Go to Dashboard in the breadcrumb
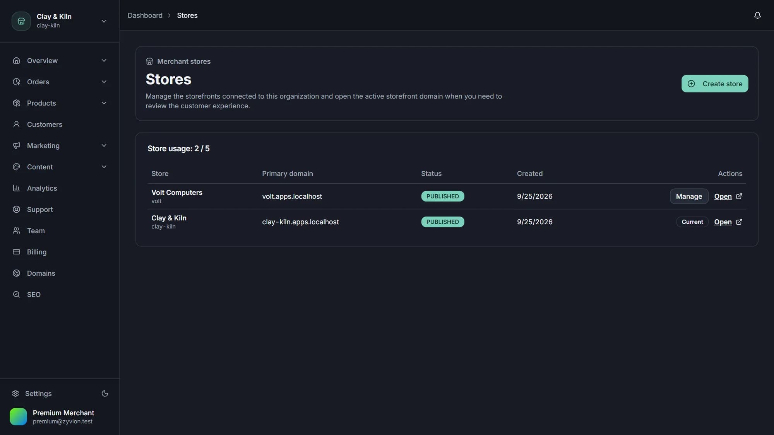The height and width of the screenshot is (435, 774). 145,15
